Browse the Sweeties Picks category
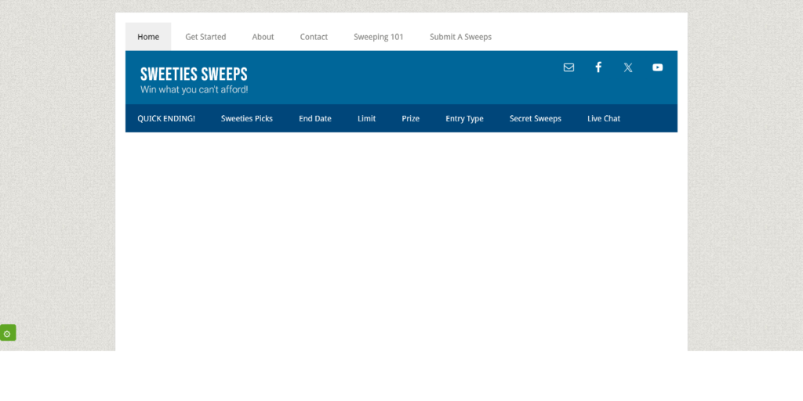This screenshot has width=803, height=401. (247, 119)
